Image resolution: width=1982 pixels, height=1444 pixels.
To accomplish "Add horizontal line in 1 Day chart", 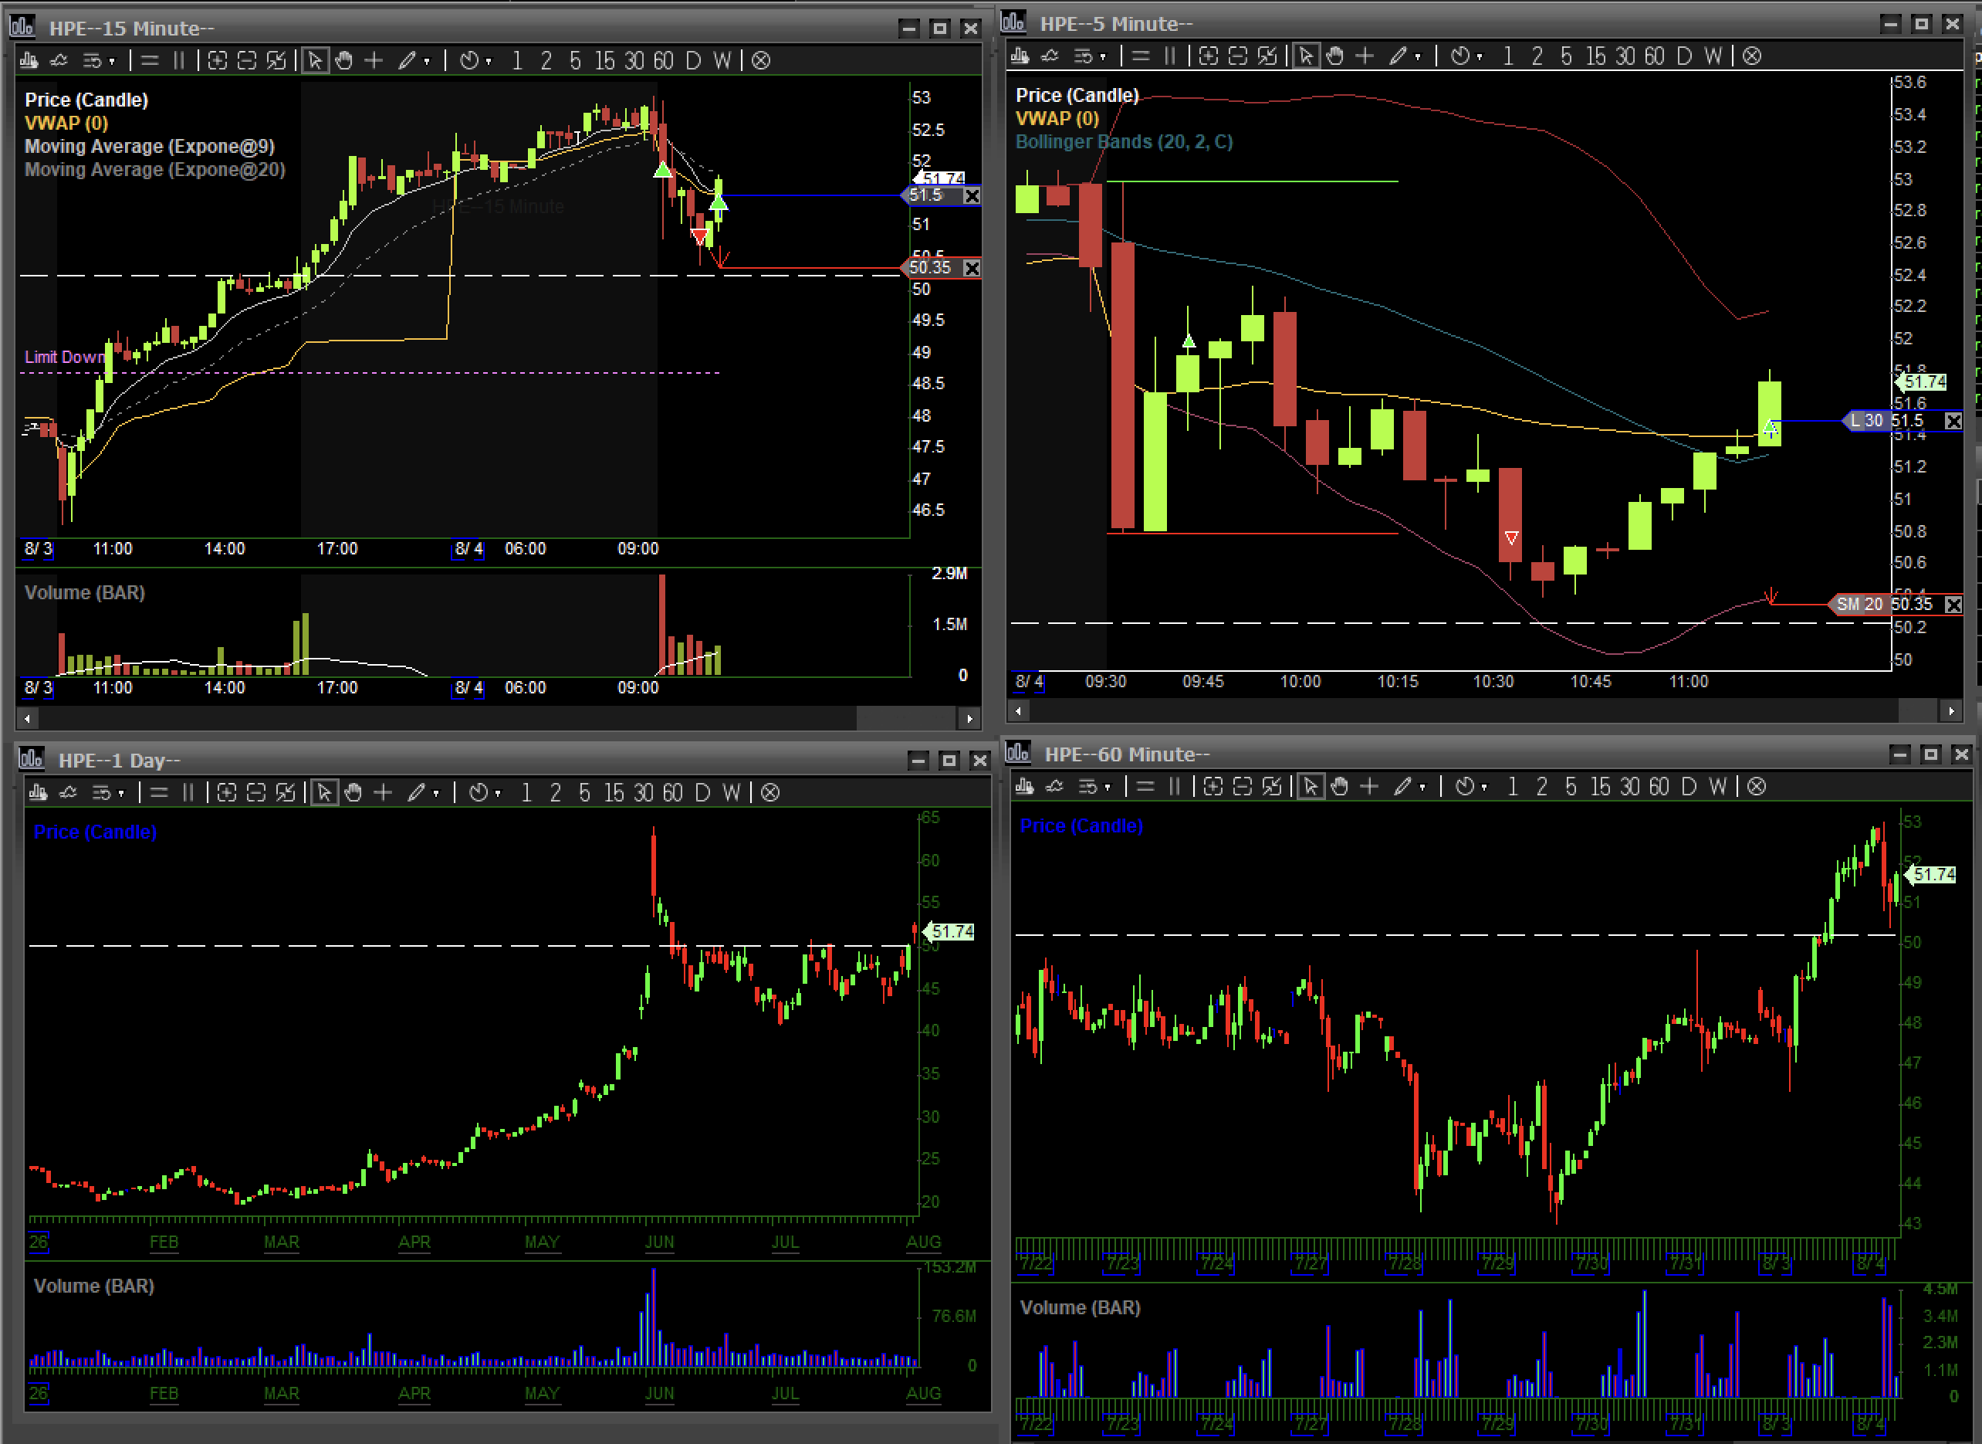I will point(159,792).
